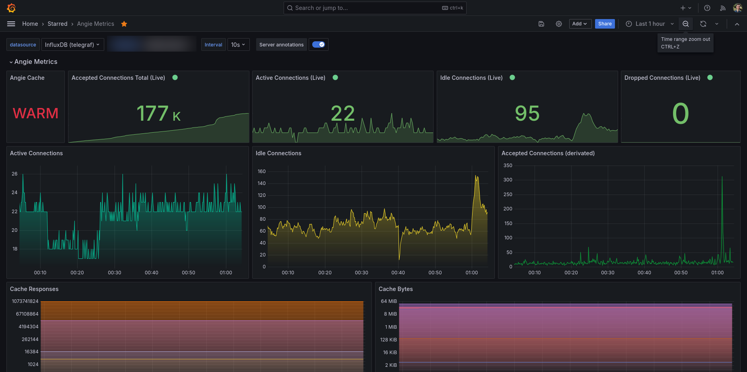Go to Home in the breadcrumb
747x372 pixels.
[30, 24]
